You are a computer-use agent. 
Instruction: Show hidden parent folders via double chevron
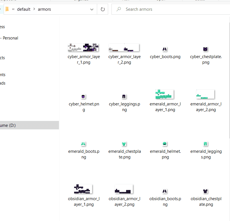pyautogui.click(x=13, y=9)
